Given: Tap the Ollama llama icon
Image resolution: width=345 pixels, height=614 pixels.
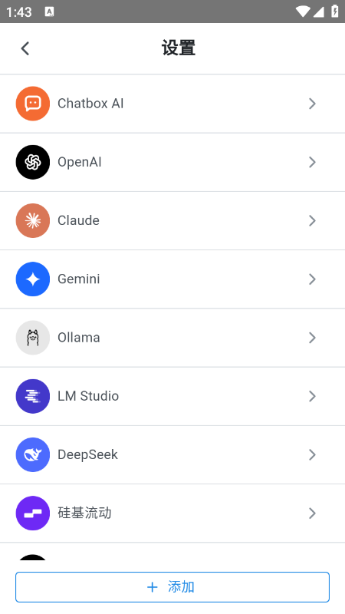Looking at the screenshot, I should (x=33, y=338).
